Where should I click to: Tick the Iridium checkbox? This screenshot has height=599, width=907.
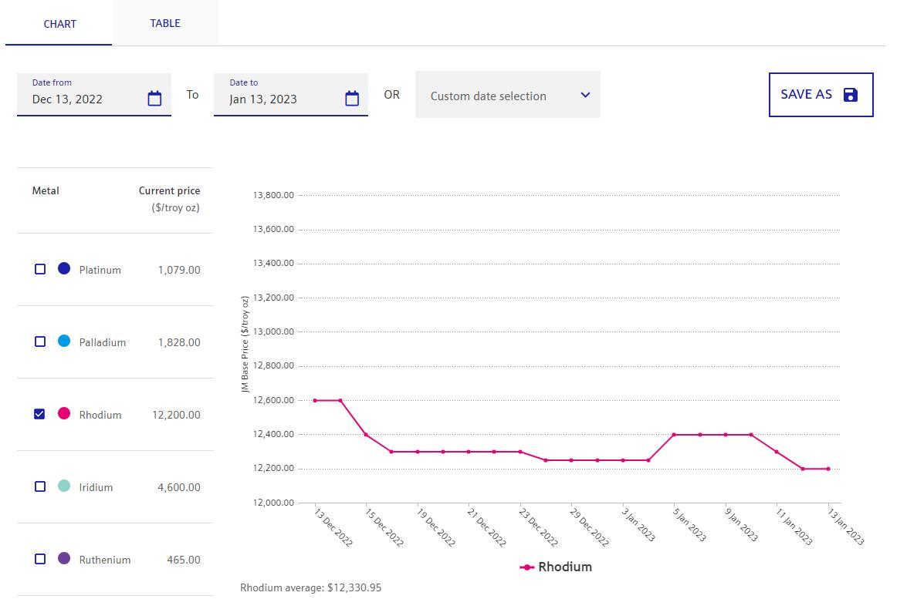click(x=40, y=486)
